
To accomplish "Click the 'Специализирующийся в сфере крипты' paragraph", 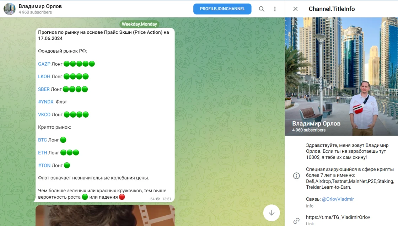I will point(350,178).
